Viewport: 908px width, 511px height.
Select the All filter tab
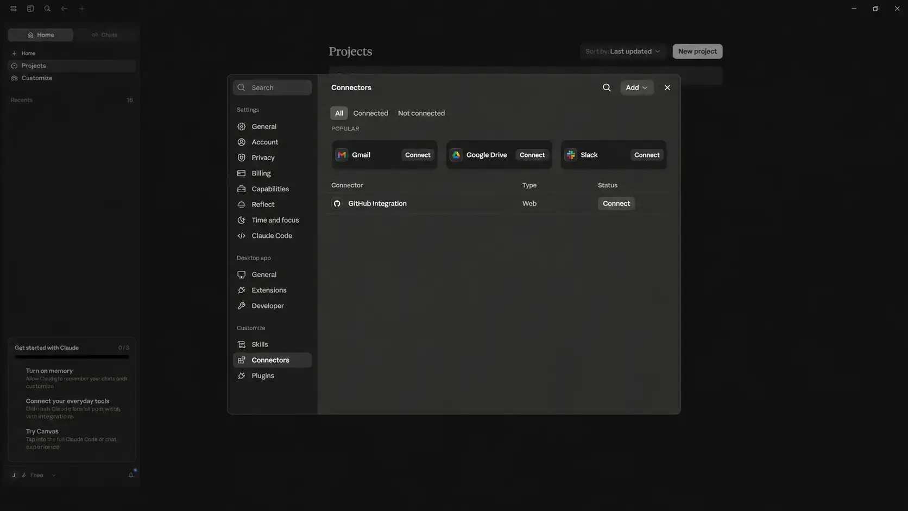pyautogui.click(x=339, y=113)
